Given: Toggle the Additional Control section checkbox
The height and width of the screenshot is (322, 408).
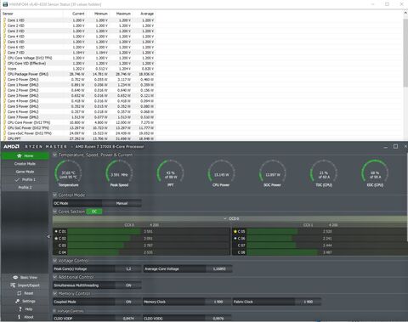Looking at the screenshot, I should pyautogui.click(x=55, y=277).
